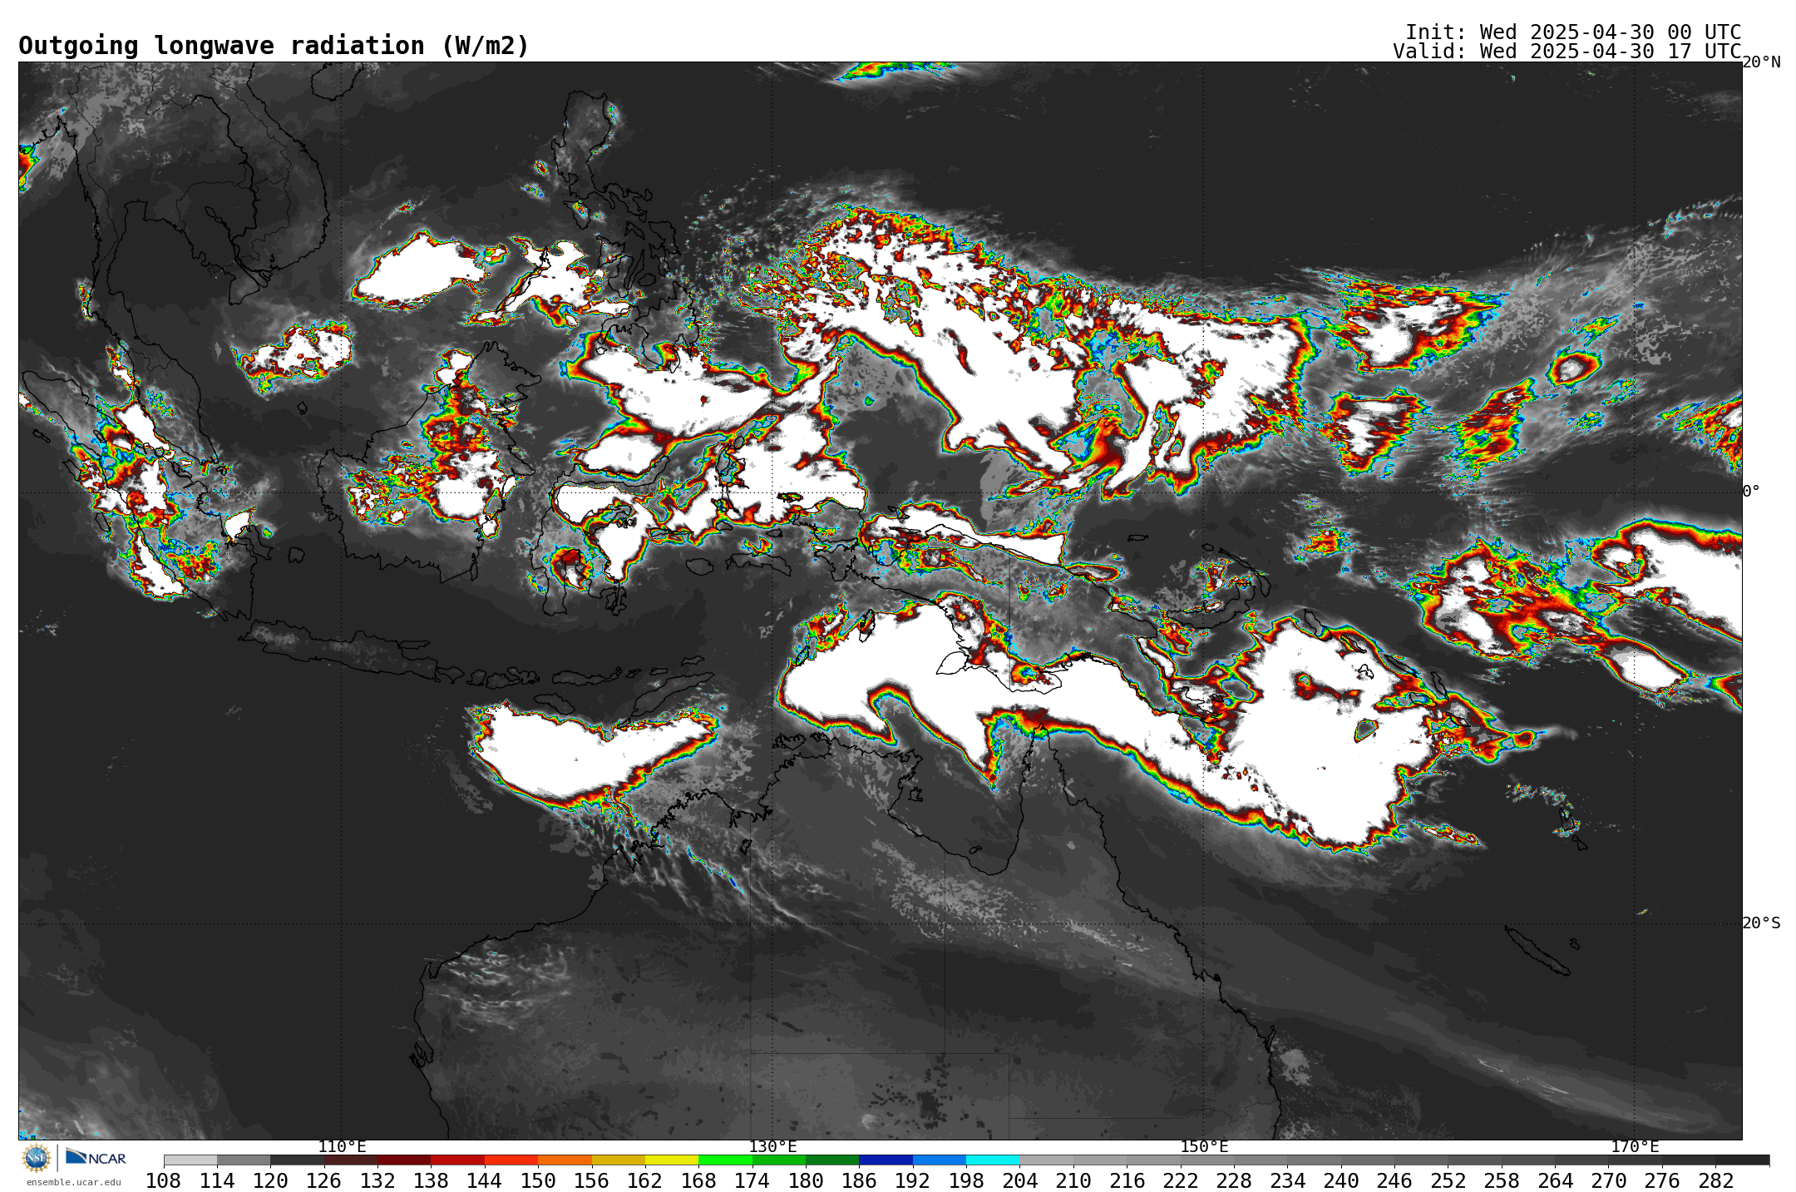
Task: Pick the bright green 168–174 colorbar swatch
Action: 725,1160
